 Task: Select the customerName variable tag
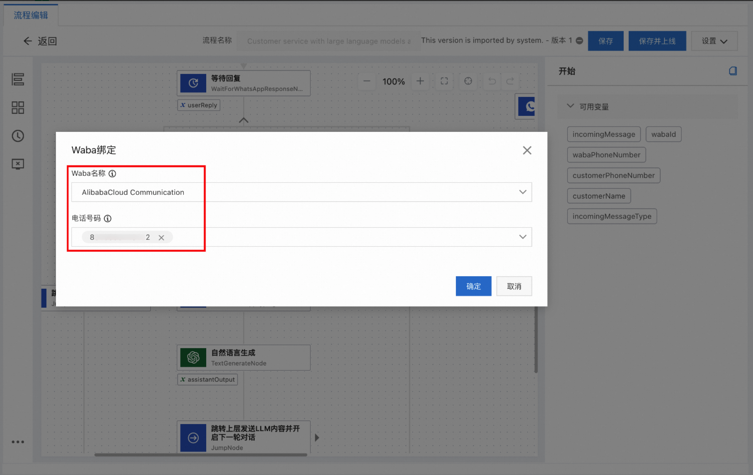[x=599, y=196]
